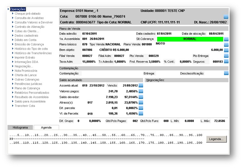Open Oferta de Lance option

coord(26,75)
